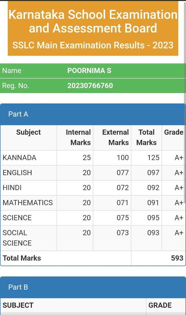Screen dimensions: 186x315
Task: Click the Total Marks column header
Action: point(146,137)
